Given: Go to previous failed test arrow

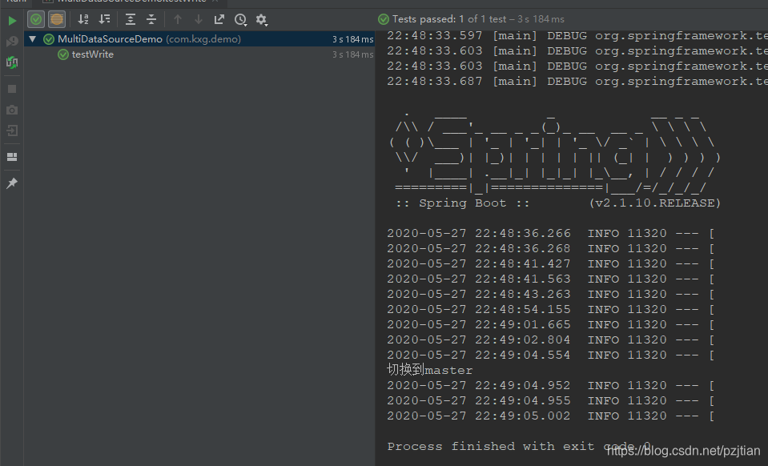Looking at the screenshot, I should coord(178,19).
